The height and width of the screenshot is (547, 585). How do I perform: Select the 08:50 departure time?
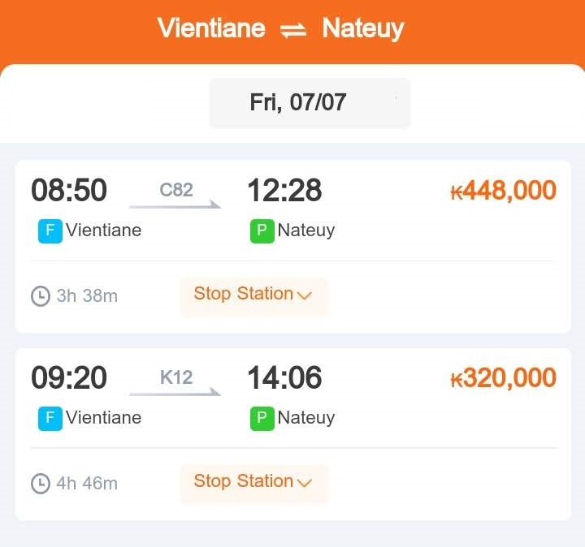tap(69, 190)
